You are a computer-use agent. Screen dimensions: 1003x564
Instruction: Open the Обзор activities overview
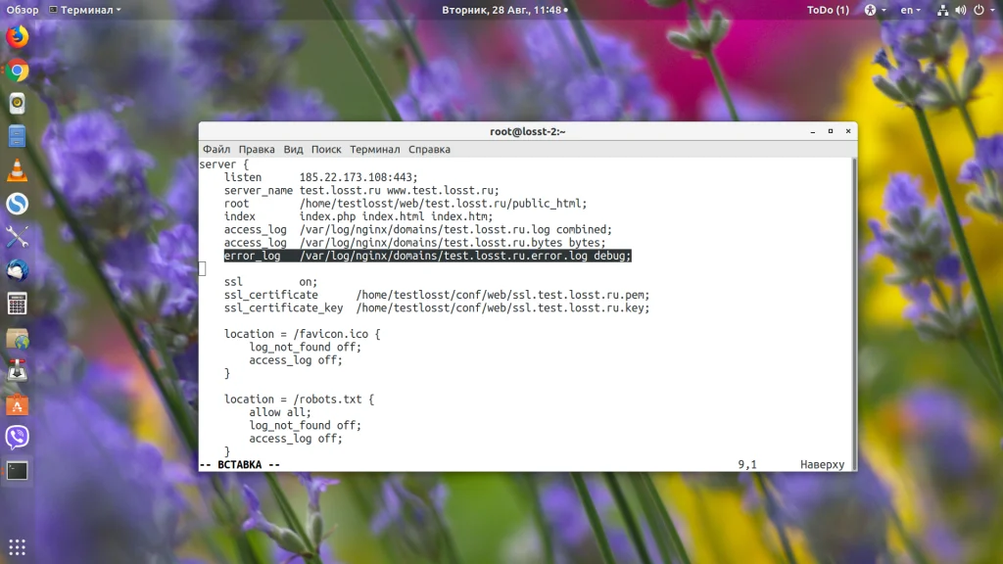click(x=23, y=10)
